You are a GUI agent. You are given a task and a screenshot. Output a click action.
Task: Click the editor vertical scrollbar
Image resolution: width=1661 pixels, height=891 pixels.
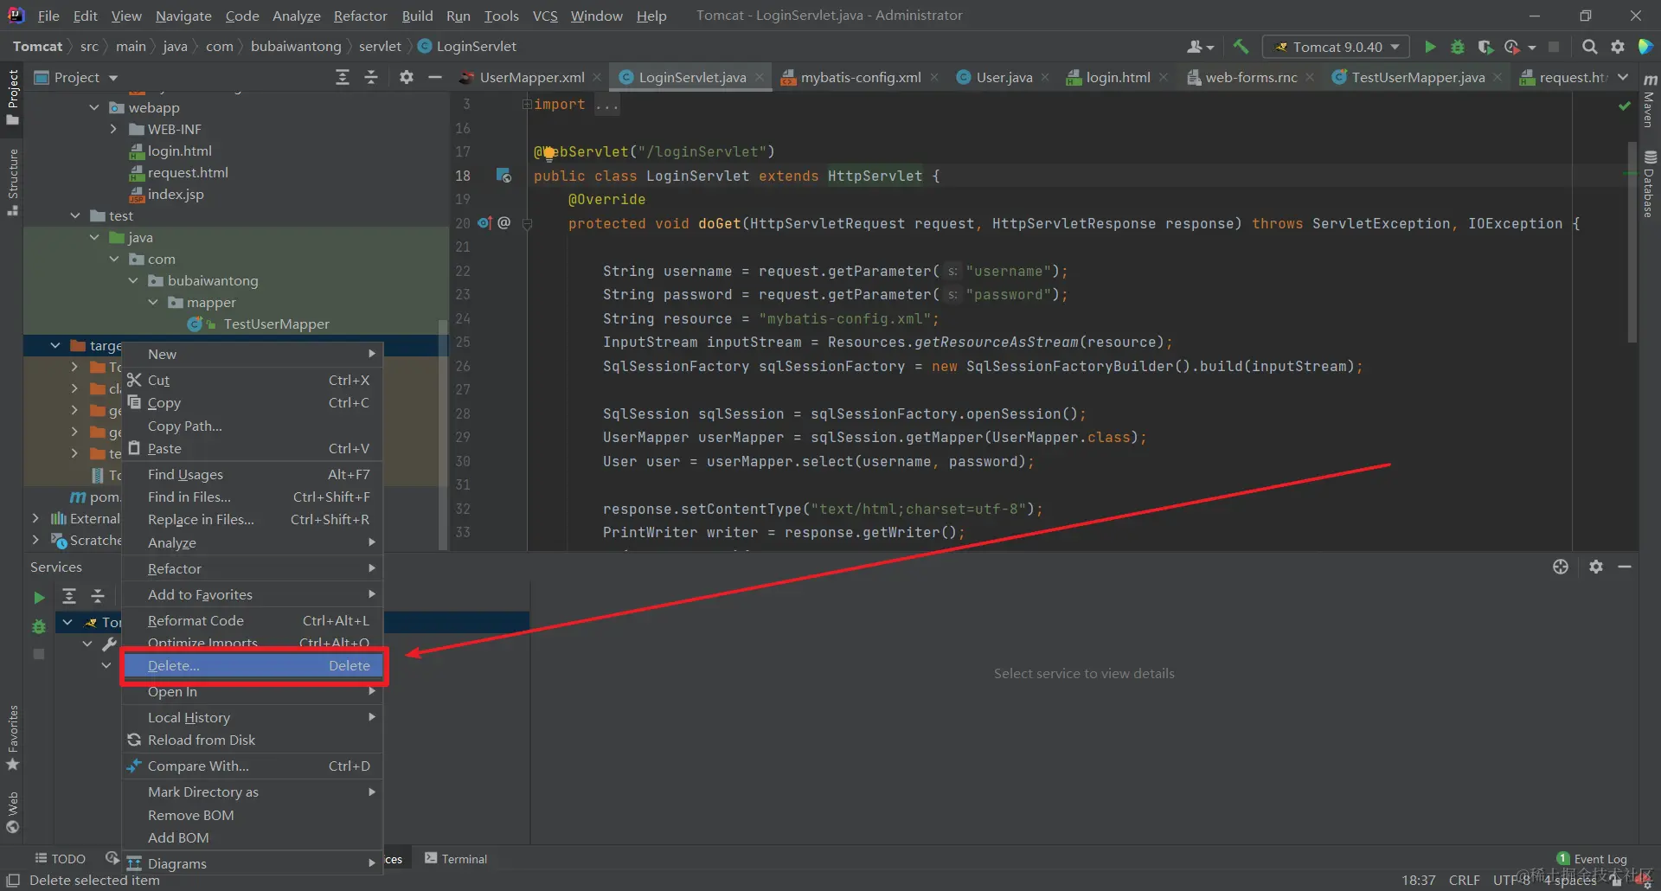[x=1632, y=242]
